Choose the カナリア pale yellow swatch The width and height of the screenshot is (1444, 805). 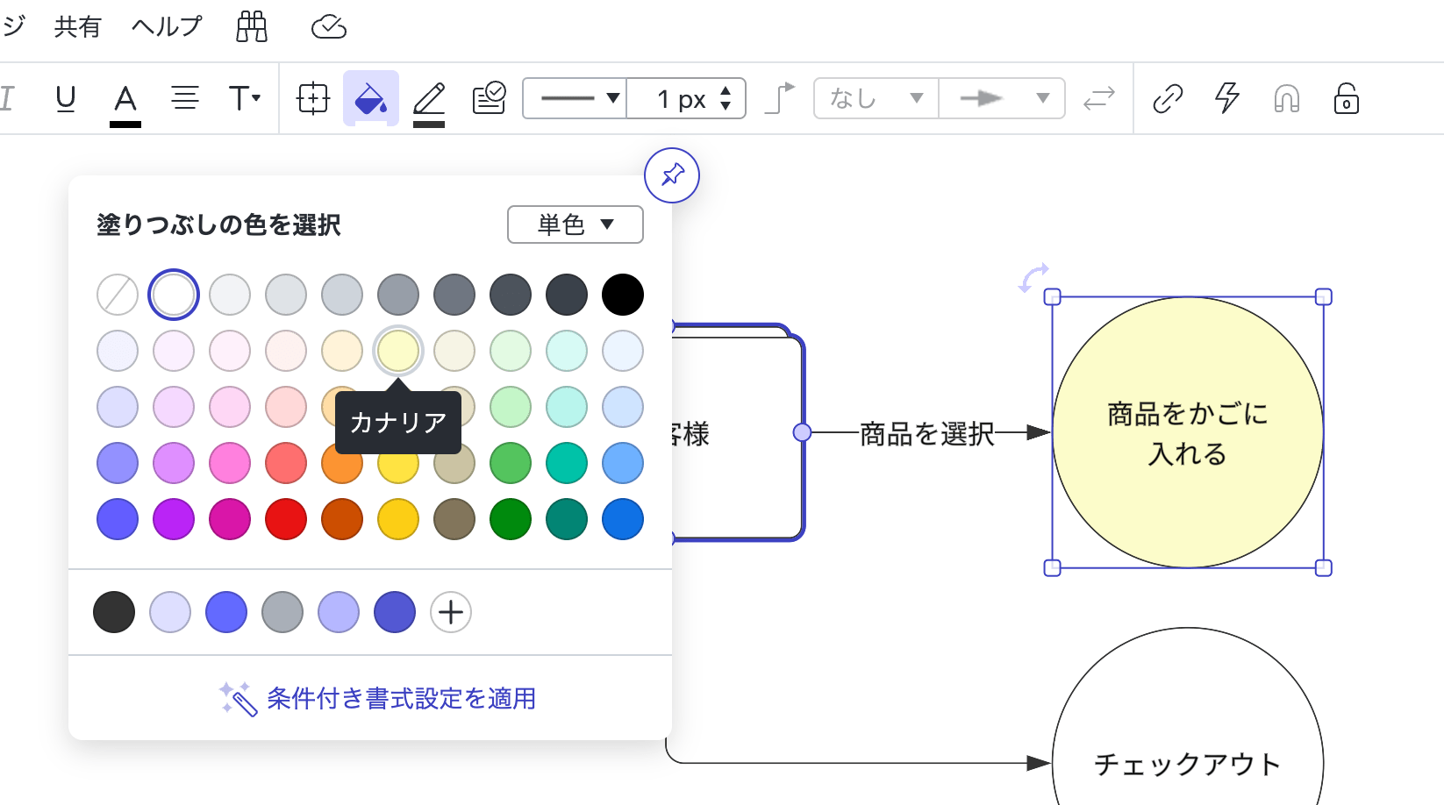point(398,351)
